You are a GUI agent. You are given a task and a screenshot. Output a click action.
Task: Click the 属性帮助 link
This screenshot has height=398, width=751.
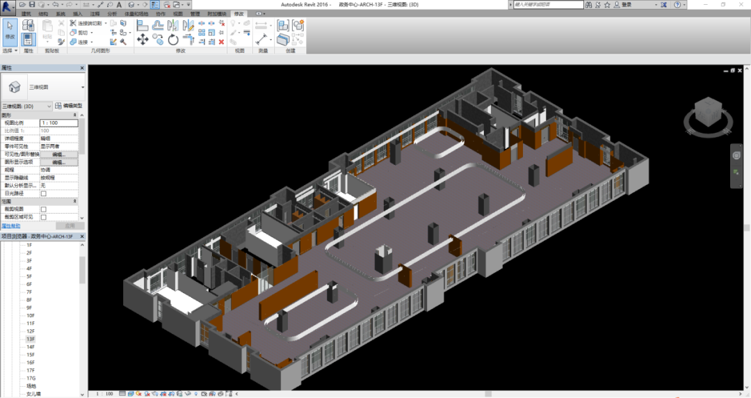(x=10, y=225)
